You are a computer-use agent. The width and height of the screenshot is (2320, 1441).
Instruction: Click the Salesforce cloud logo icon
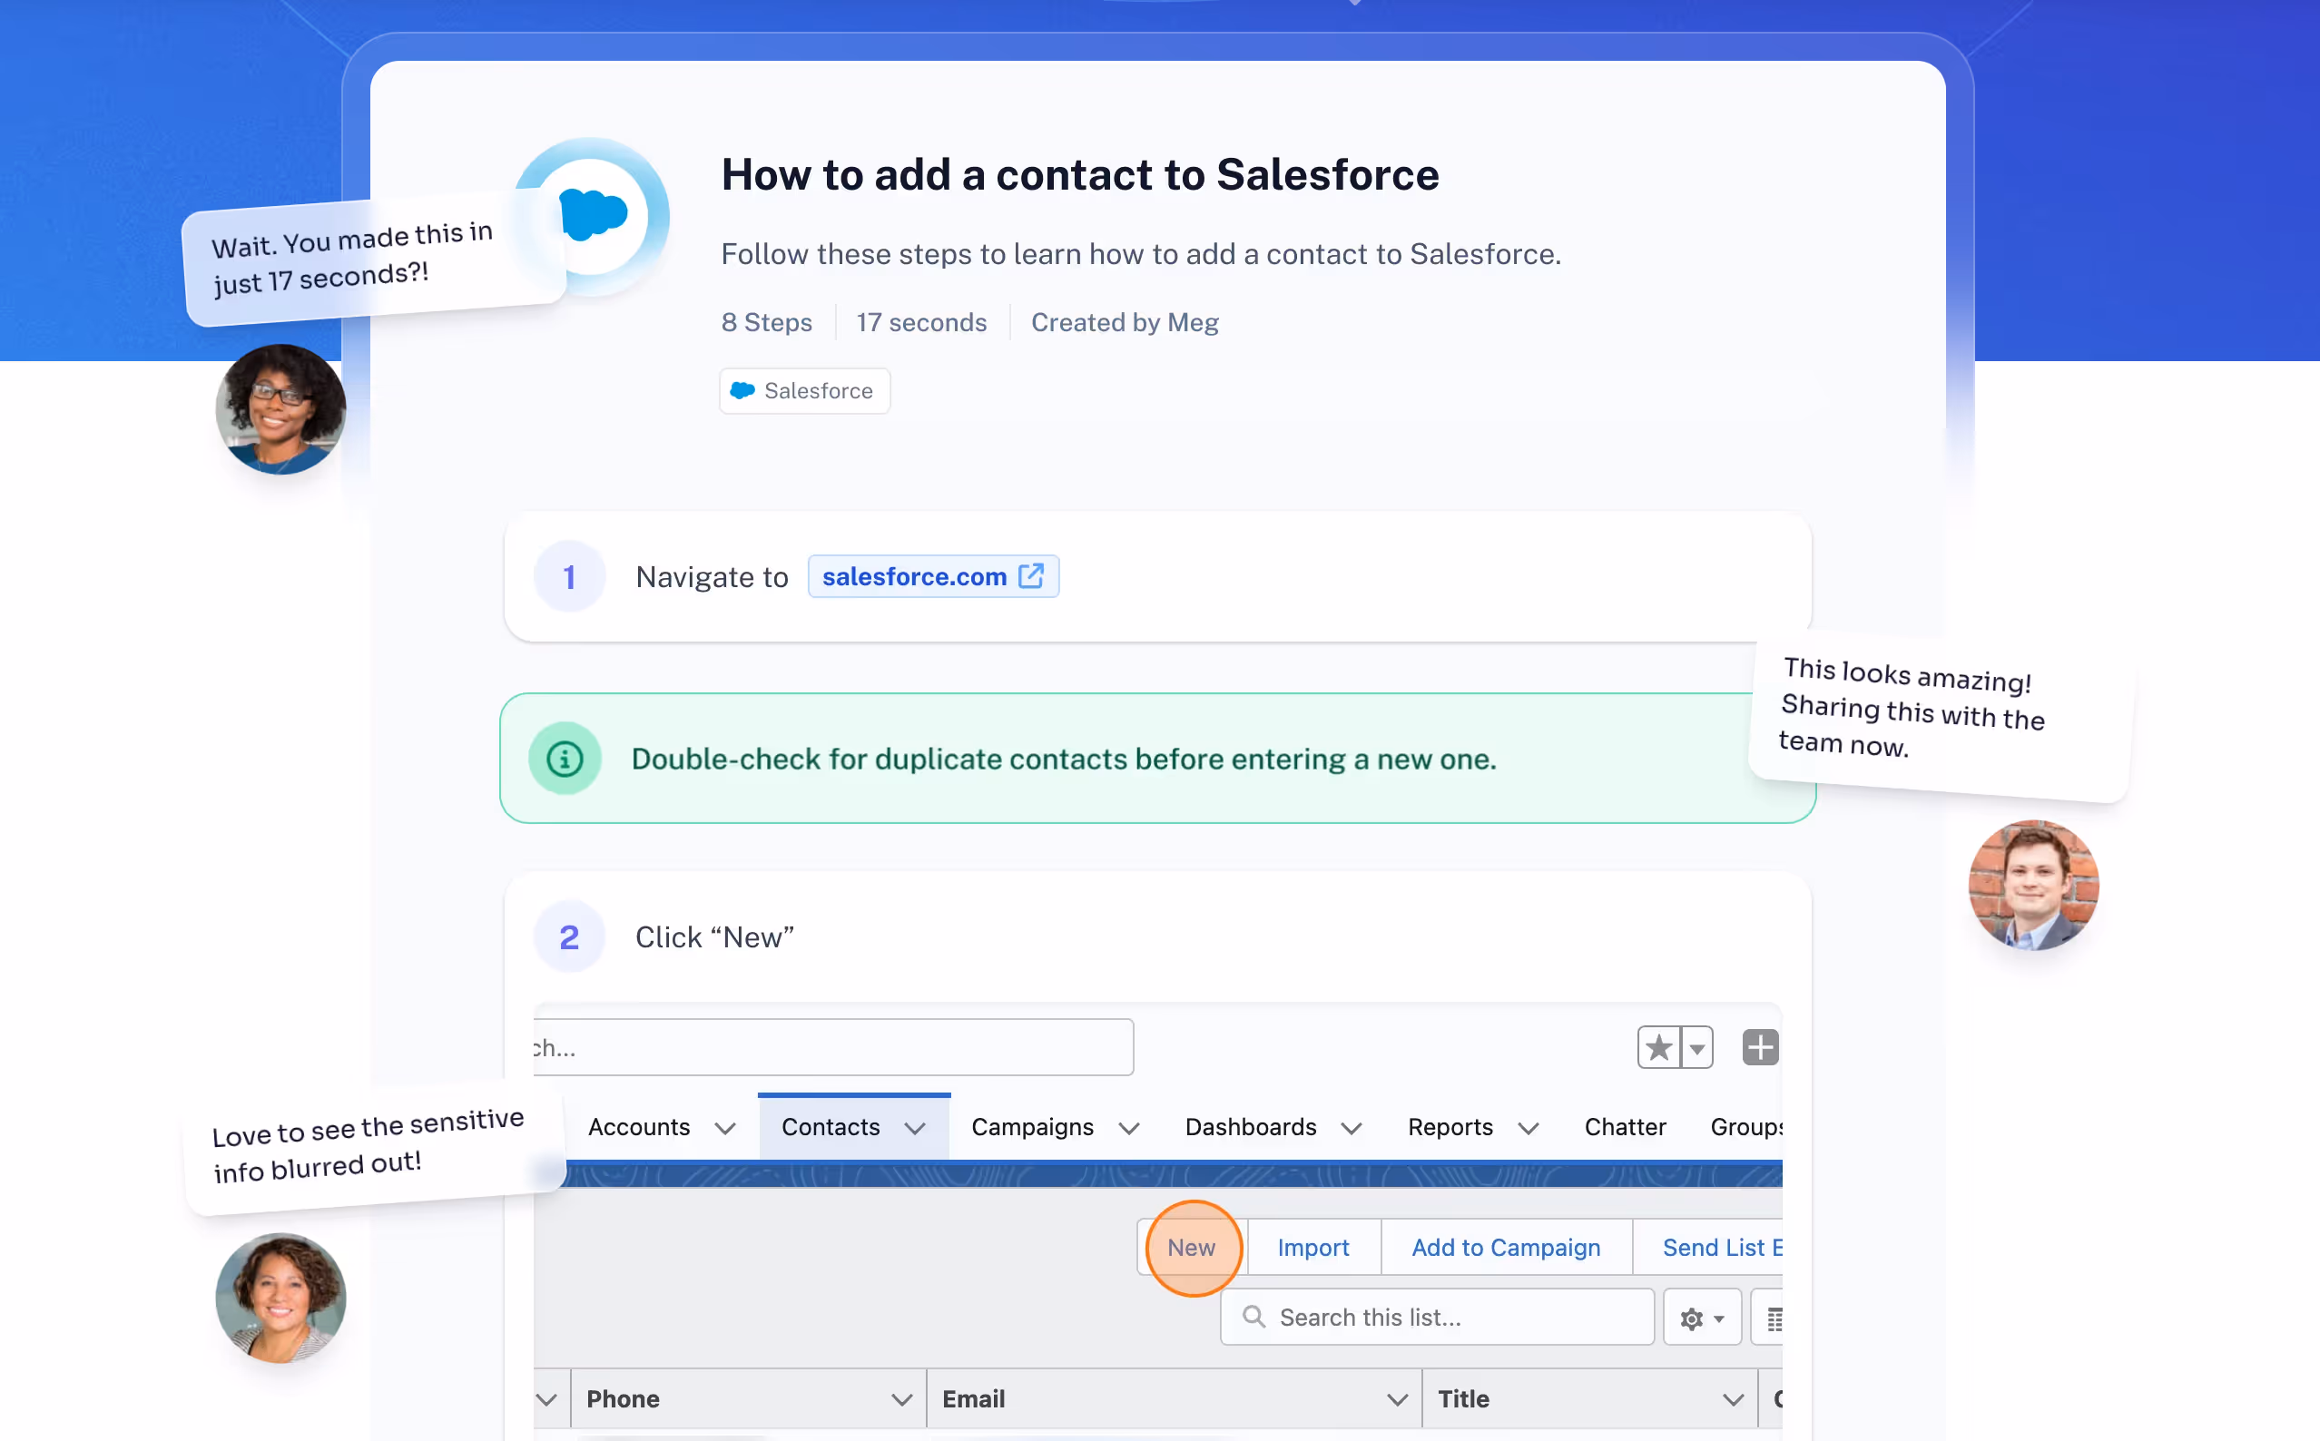click(x=592, y=216)
